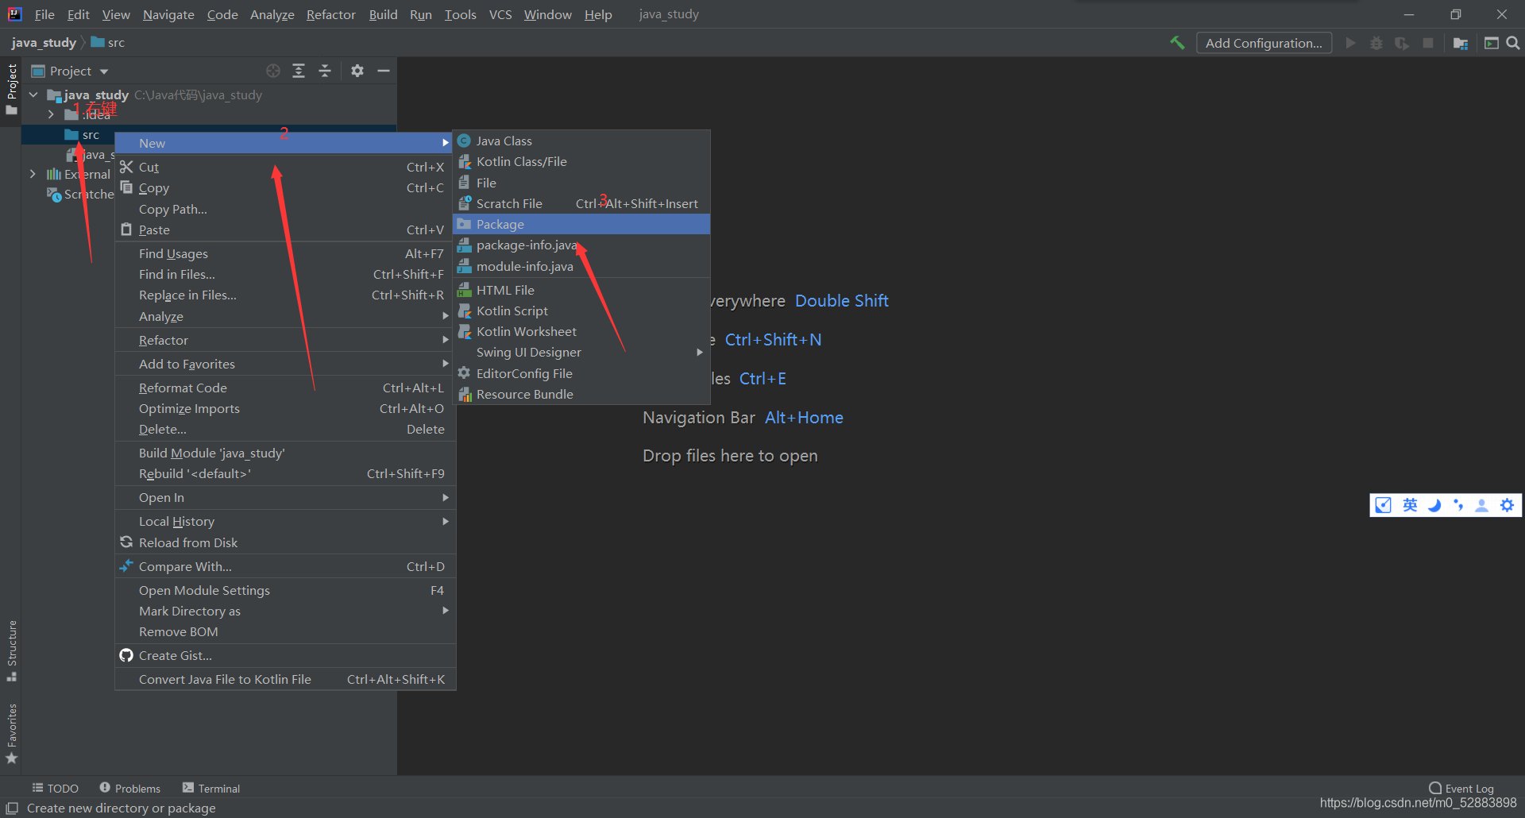Click the IME English/Chinese toggle icon
Image resolution: width=1525 pixels, height=818 pixels.
(x=1410, y=505)
